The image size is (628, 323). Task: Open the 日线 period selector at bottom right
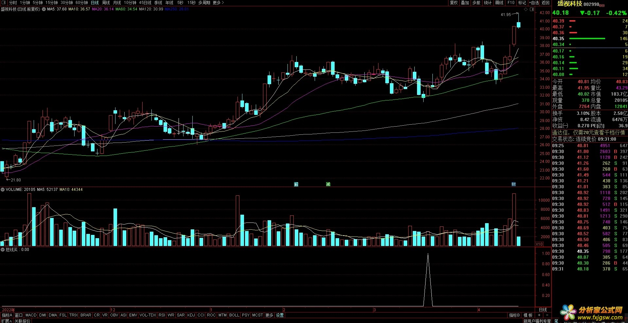coord(543,310)
